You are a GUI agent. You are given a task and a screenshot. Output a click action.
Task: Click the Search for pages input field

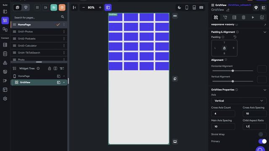coord(37,18)
